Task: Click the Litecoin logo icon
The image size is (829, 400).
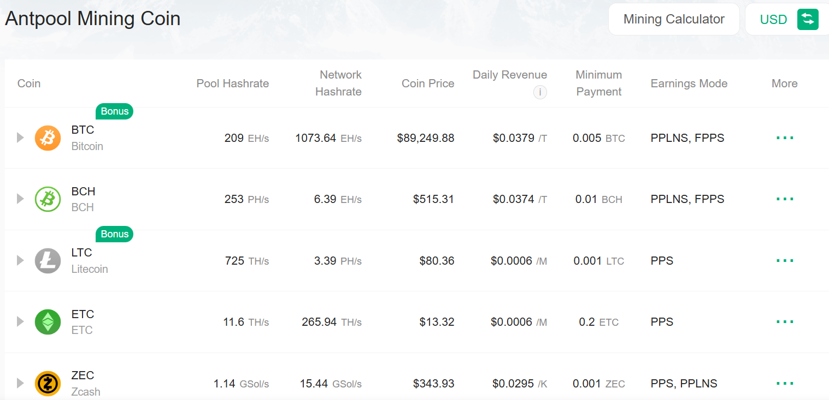Action: click(x=48, y=260)
